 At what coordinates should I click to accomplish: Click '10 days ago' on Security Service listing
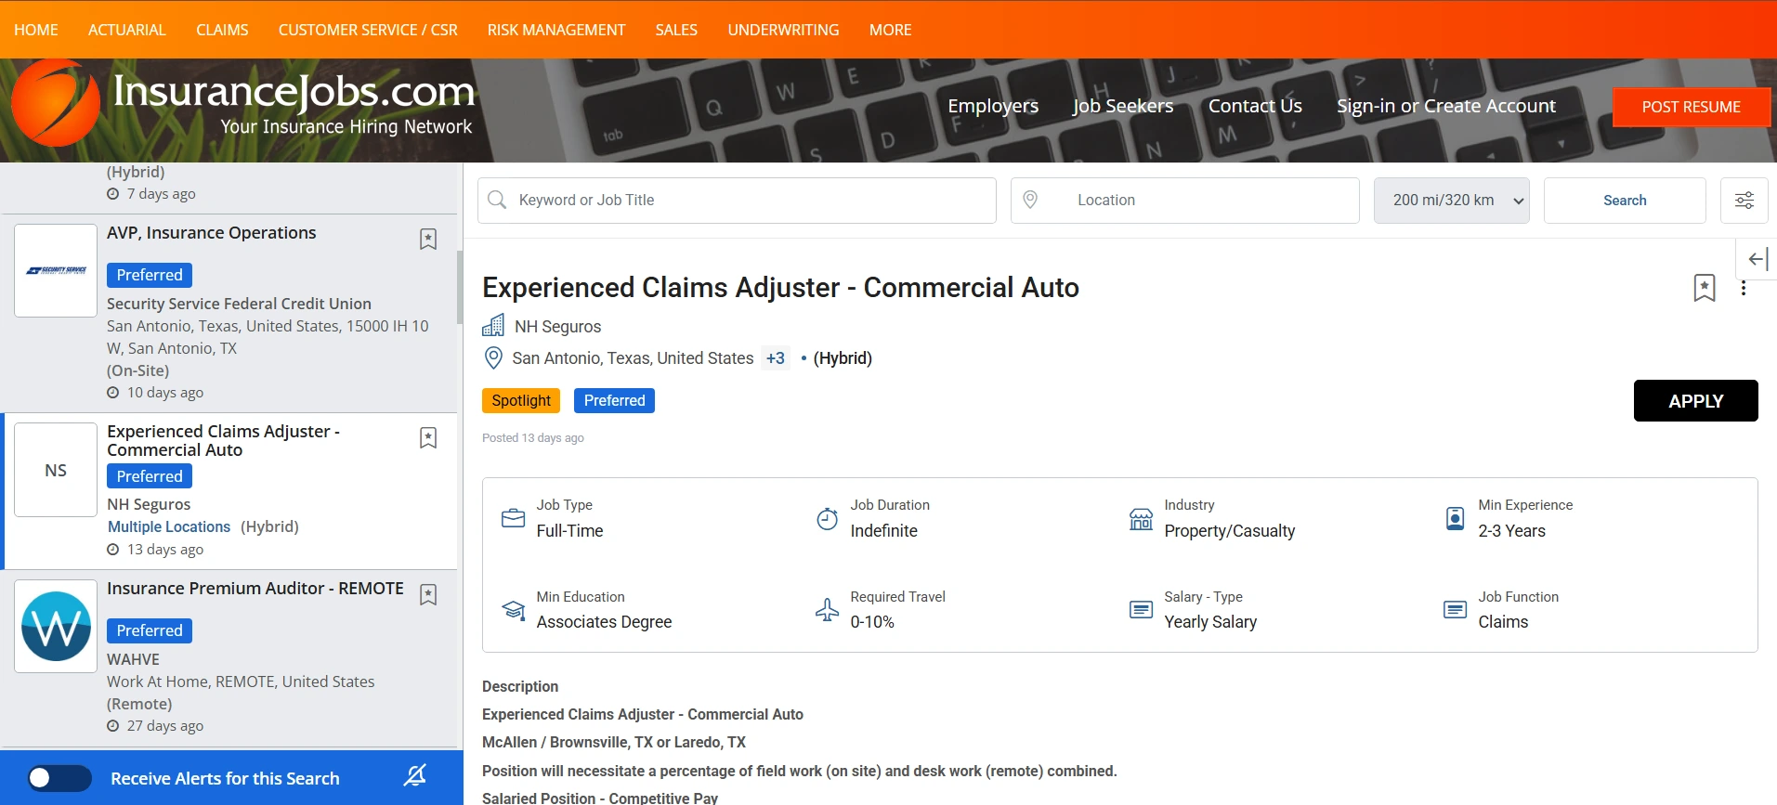coord(165,393)
